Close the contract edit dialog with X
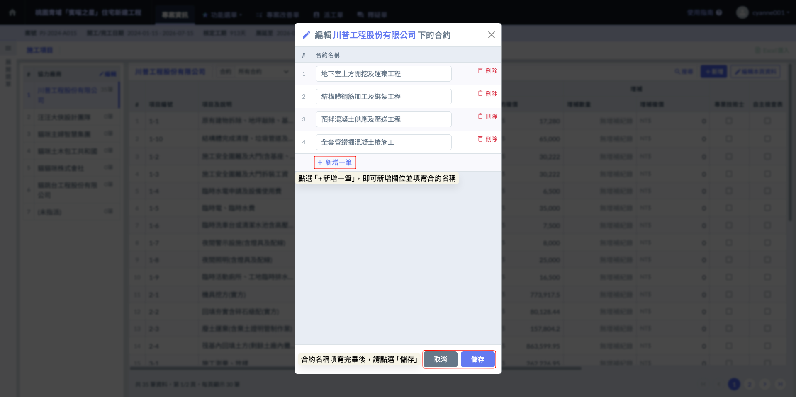Viewport: 796px width, 397px height. tap(491, 35)
